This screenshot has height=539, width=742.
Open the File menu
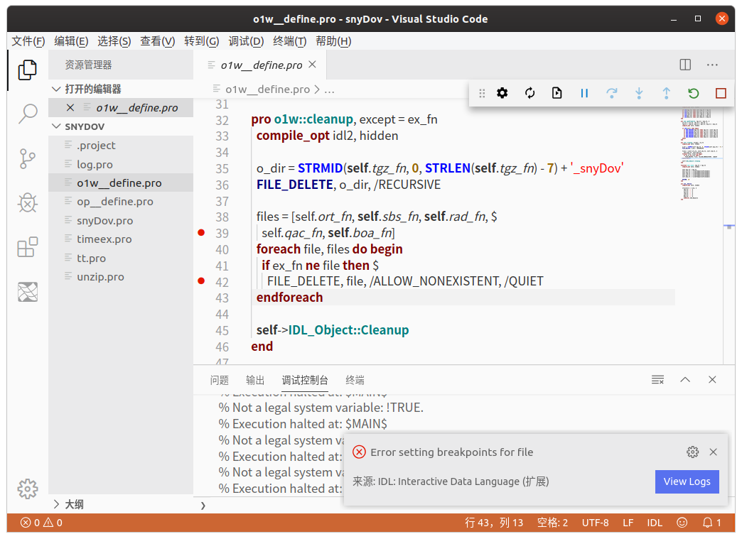click(28, 41)
